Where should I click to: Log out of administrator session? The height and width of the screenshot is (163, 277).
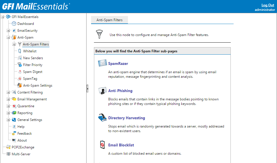pyautogui.click(x=268, y=5)
